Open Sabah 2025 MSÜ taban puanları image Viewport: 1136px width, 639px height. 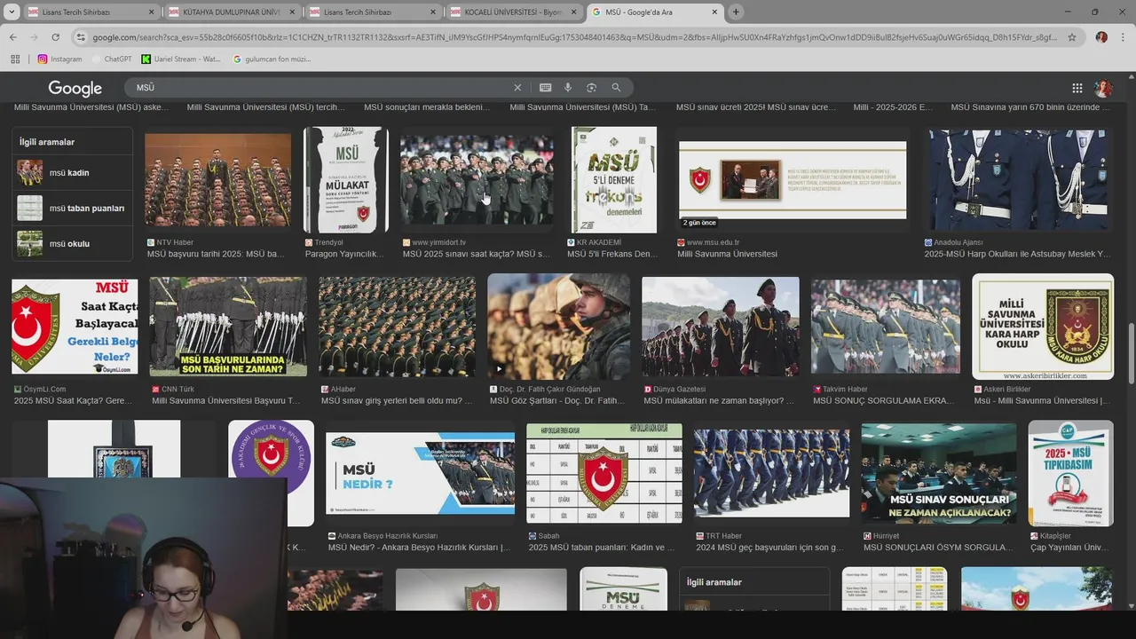pyautogui.click(x=603, y=473)
